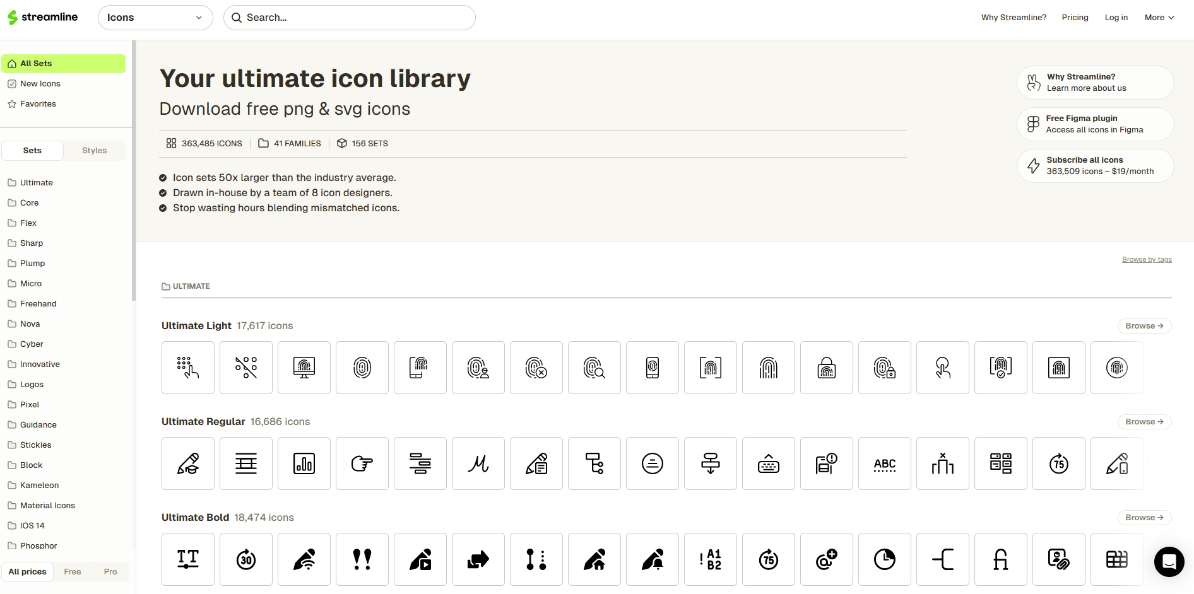The image size is (1194, 594).
Task: Switch price filter to Free
Action: 73,571
